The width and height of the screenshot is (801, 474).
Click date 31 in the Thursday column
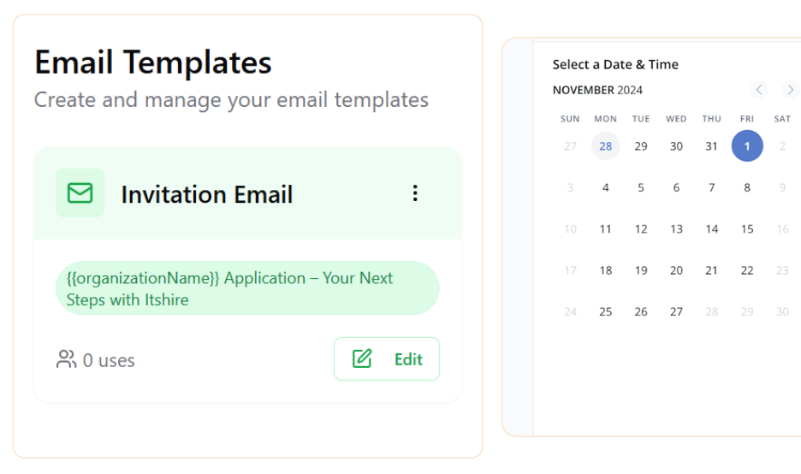[x=711, y=146]
